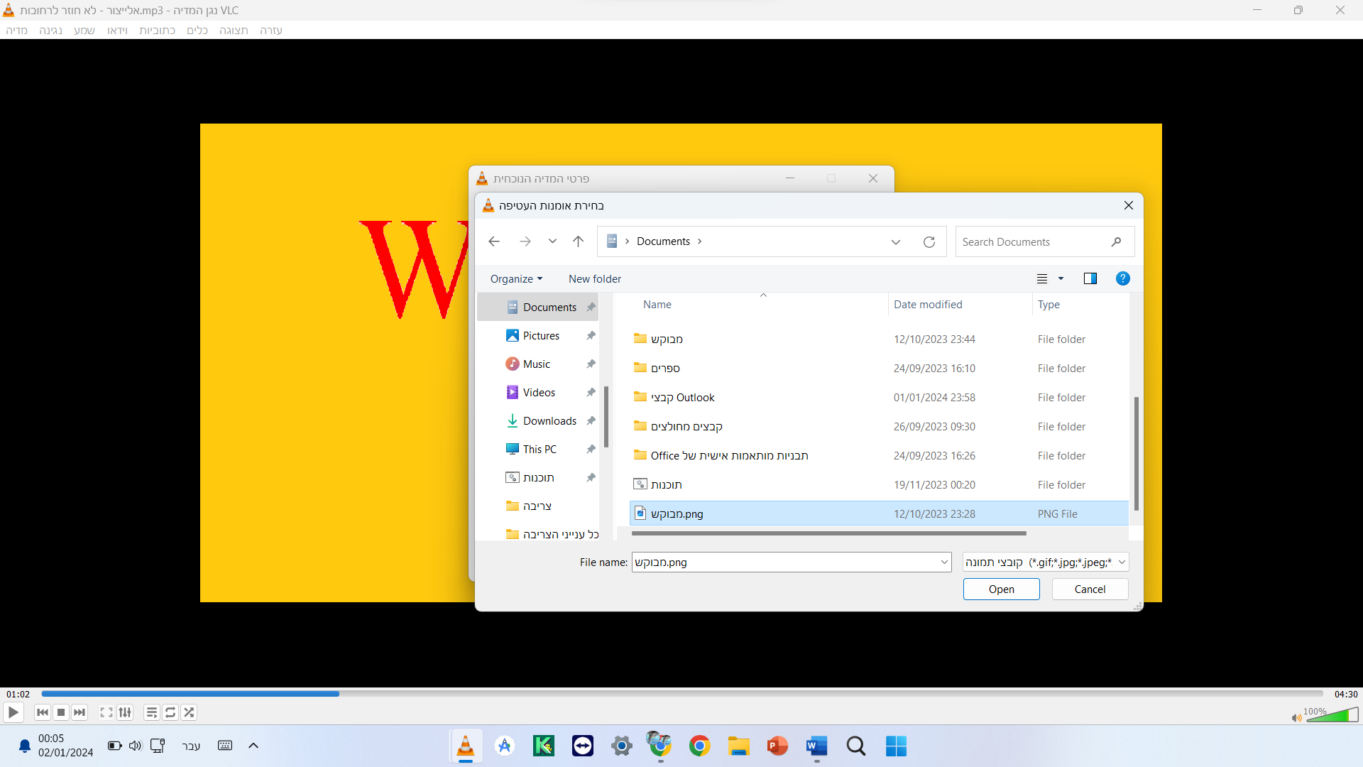Click the Search Documents field
The image size is (1363, 767).
click(x=1044, y=242)
